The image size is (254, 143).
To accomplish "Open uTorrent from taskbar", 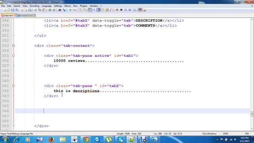I will [x=109, y=139].
